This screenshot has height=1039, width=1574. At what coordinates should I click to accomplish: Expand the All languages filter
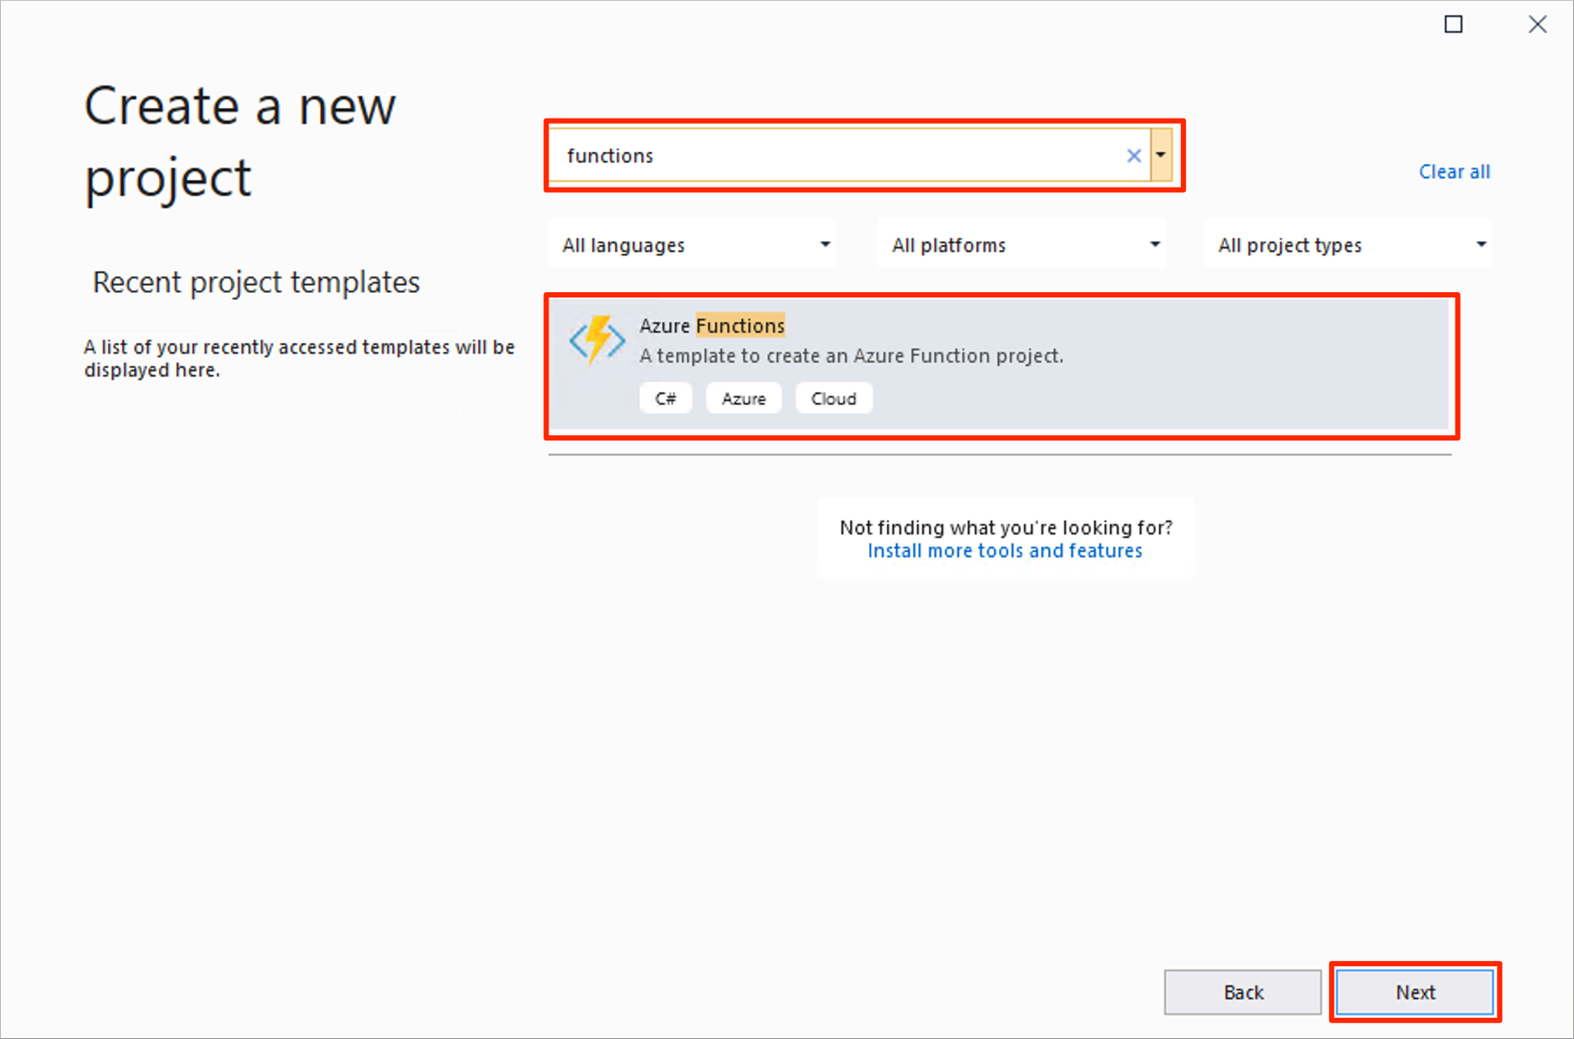pos(692,245)
